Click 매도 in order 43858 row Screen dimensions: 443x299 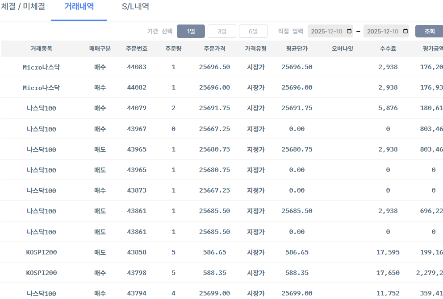point(100,252)
